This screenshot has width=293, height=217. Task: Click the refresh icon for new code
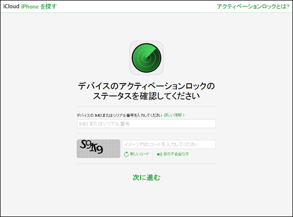126,154
